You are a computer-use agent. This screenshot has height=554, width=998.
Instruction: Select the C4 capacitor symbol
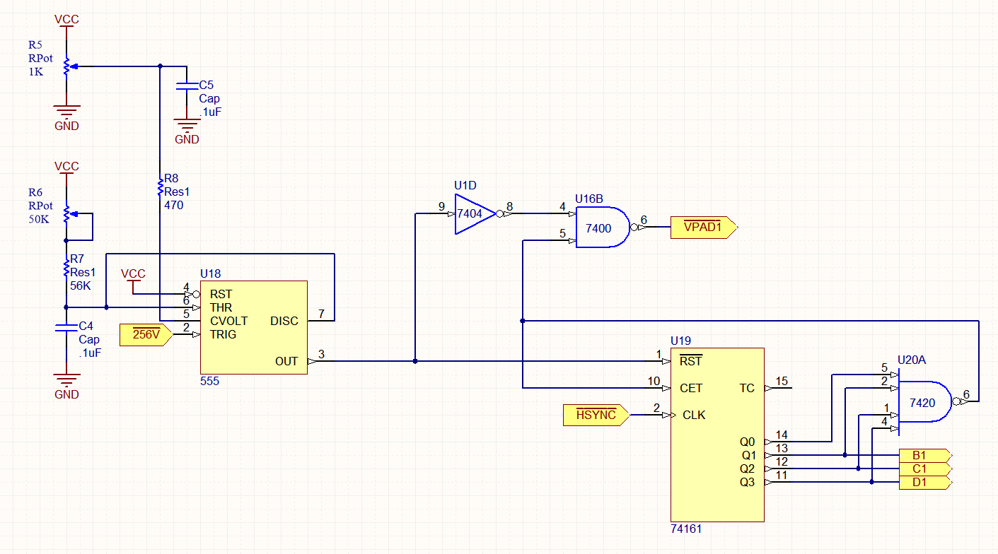(66, 329)
